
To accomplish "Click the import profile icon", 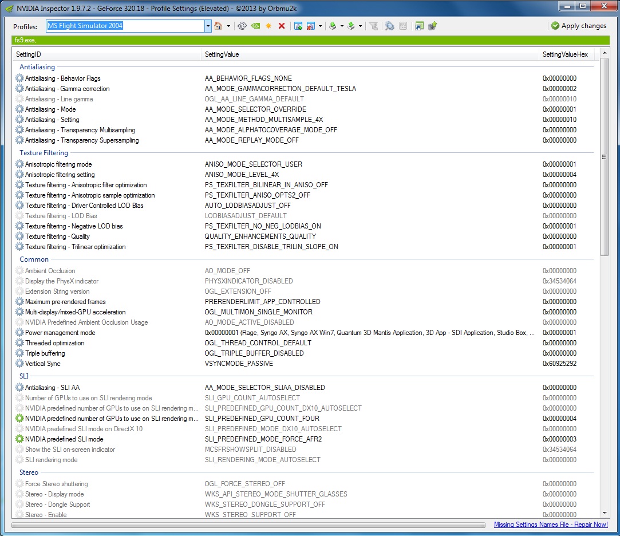I will (x=351, y=26).
